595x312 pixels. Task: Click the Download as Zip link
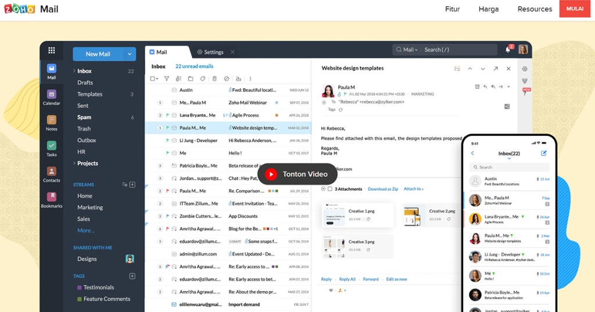383,189
